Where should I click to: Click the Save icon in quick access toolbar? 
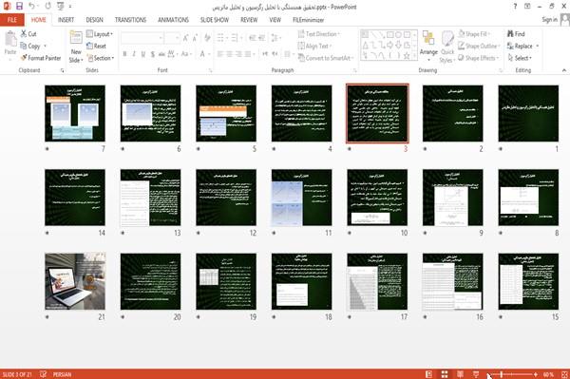(19, 7)
